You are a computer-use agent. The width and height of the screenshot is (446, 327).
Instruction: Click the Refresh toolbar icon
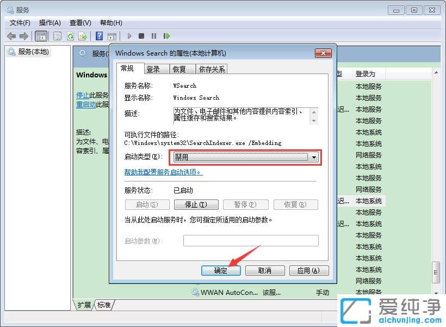click(70, 36)
